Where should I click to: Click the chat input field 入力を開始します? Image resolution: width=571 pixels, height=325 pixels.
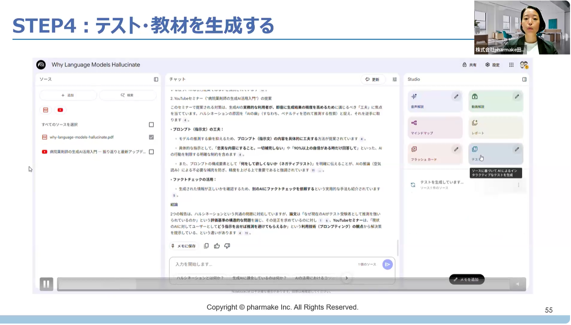click(263, 264)
